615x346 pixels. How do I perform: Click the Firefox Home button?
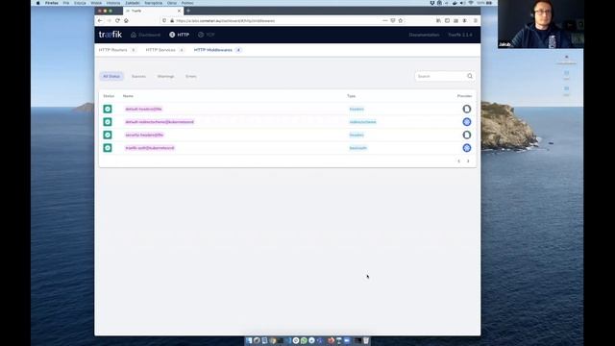126,20
